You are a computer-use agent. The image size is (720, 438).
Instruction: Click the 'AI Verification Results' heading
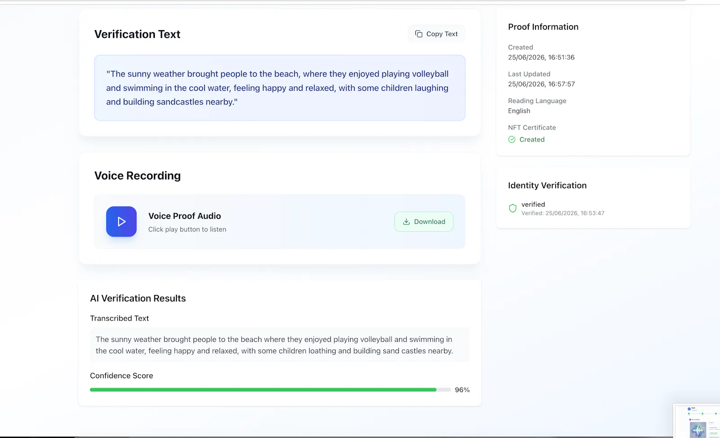[138, 298]
